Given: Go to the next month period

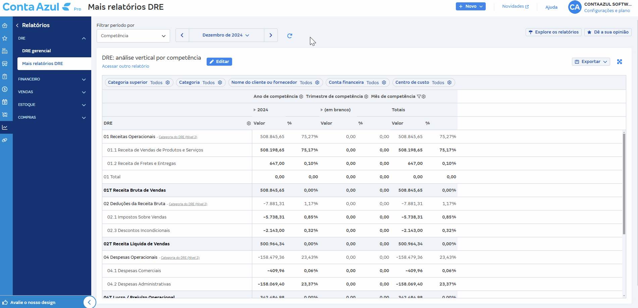Looking at the screenshot, I should (271, 35).
